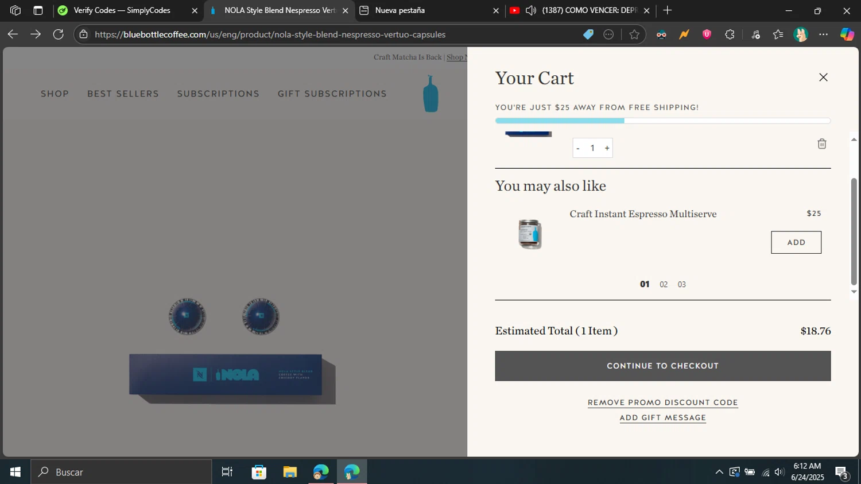Go forward in browser
The image size is (861, 484).
pos(36,34)
